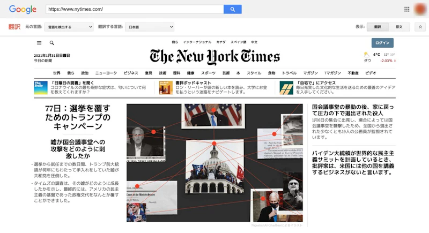Viewport: 429px width, 233px height.
Task: Open the 理科 section
Action: [176, 73]
